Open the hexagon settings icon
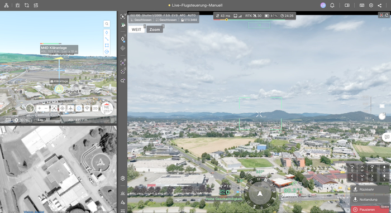 371,5
